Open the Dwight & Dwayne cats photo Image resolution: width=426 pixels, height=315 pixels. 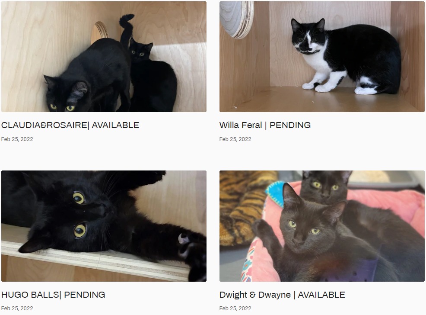[322, 226]
